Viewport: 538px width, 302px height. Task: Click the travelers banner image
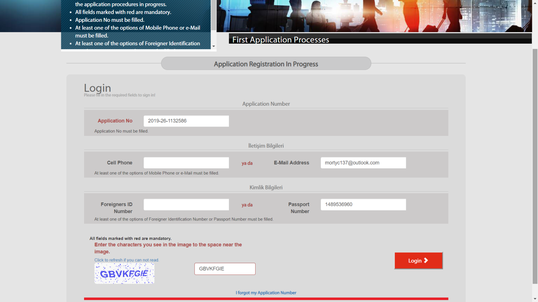[x=374, y=16]
